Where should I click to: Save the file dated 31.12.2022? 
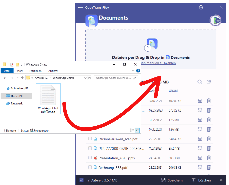pyautogui.click(x=200, y=120)
